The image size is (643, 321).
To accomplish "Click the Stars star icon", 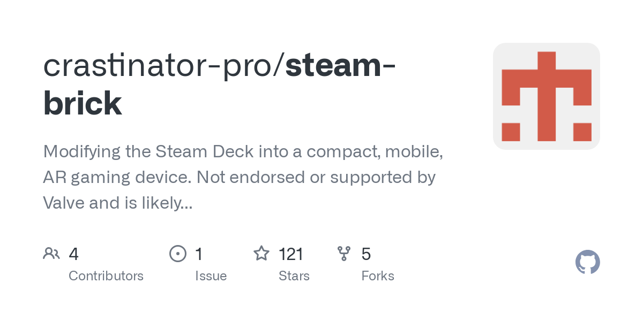I will tap(261, 254).
